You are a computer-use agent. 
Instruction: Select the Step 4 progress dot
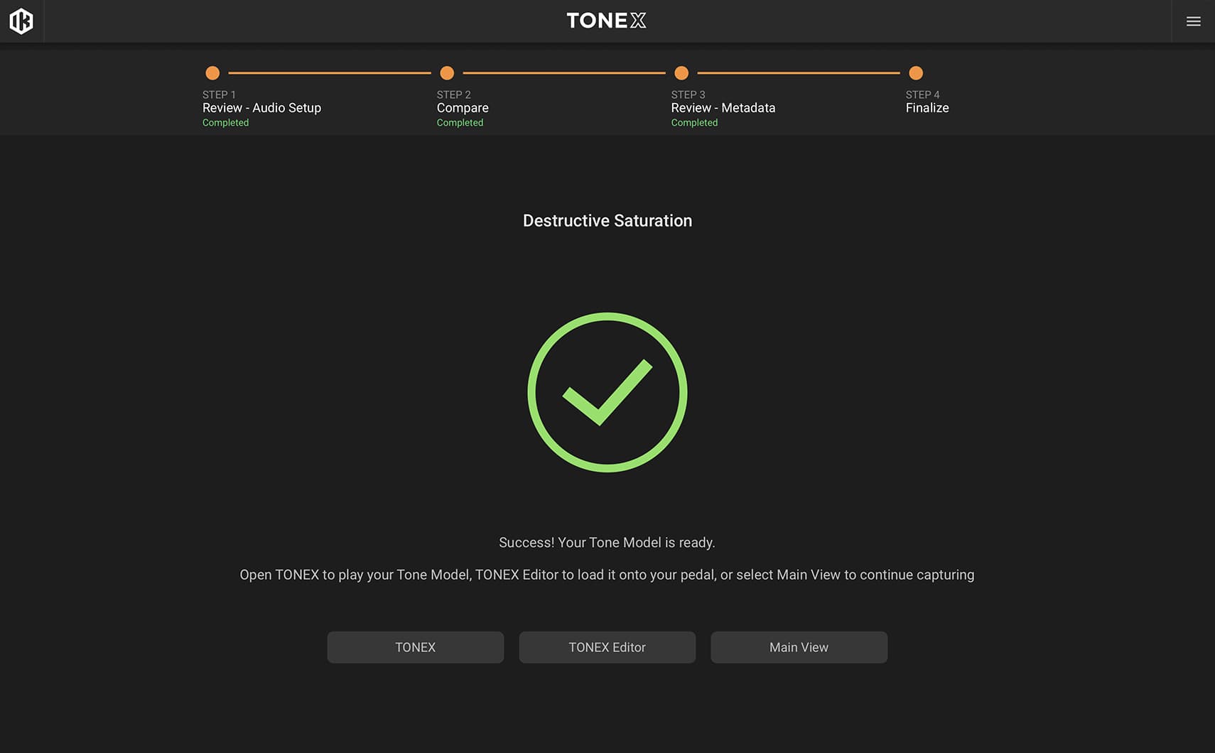click(x=916, y=73)
